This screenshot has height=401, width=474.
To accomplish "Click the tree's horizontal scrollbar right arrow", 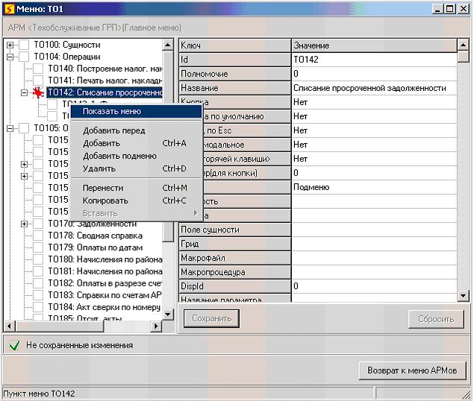I will click(x=157, y=326).
